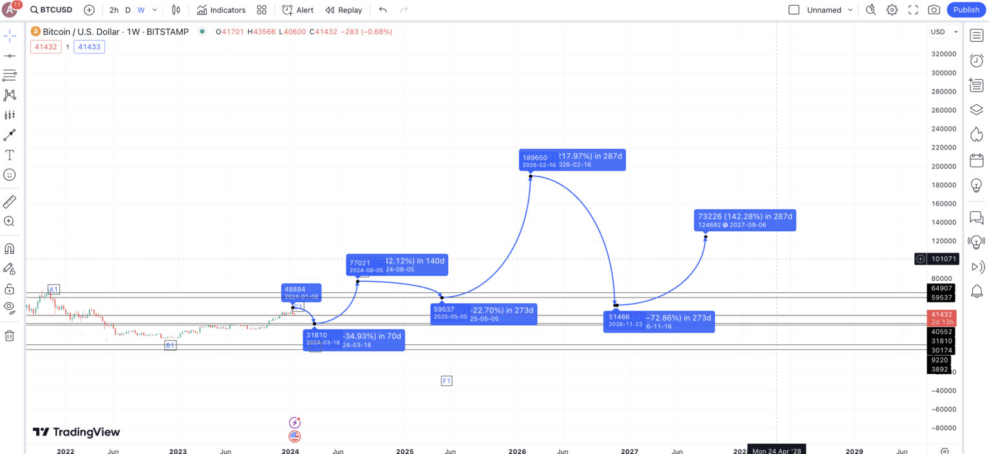Click the lightning event icon on time axis
Image resolution: width=989 pixels, height=454 pixels.
pyautogui.click(x=295, y=422)
